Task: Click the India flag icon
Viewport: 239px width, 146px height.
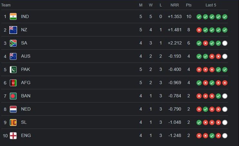Action: point(13,16)
